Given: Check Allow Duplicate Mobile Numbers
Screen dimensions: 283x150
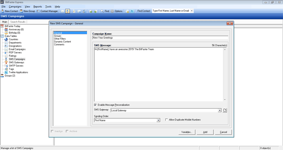Looking at the screenshot, I should (167, 120).
